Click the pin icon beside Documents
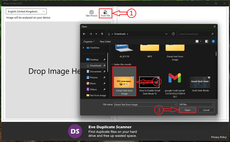 click(x=104, y=71)
